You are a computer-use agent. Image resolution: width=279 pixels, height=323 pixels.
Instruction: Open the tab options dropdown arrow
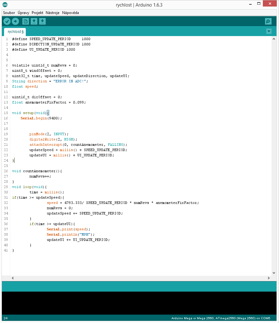click(269, 31)
